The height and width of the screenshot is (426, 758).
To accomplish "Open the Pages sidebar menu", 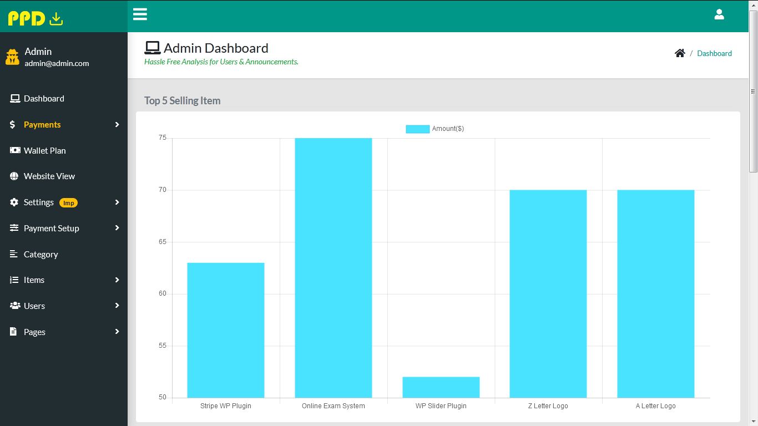I will (34, 332).
